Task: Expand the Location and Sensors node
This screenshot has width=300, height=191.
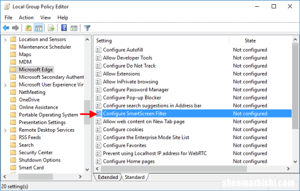Action: (5, 39)
